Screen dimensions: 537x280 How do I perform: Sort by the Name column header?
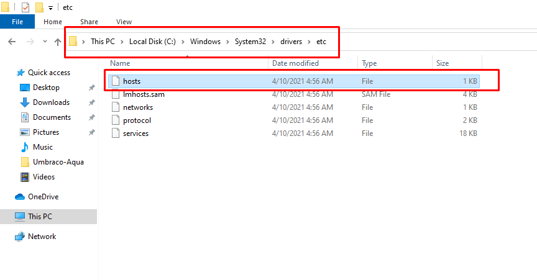tap(120, 63)
